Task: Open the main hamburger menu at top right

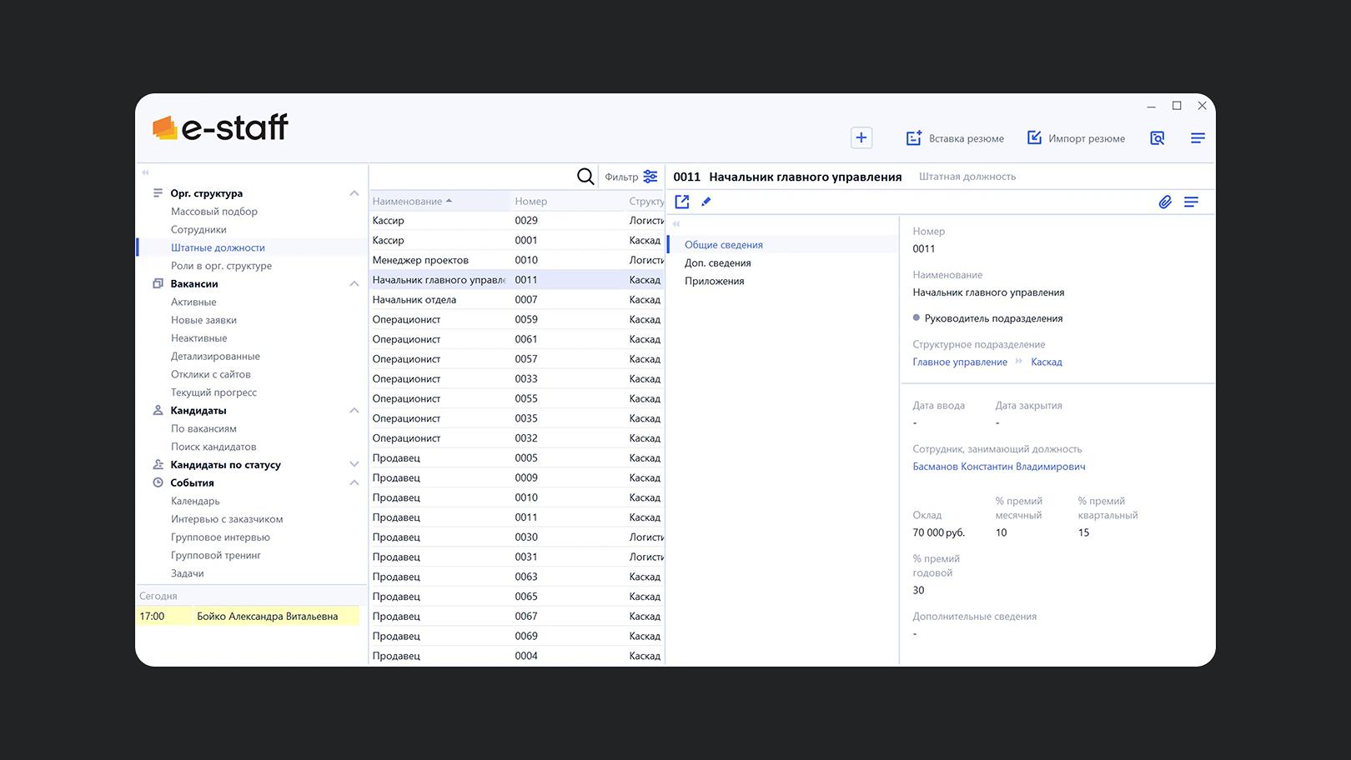Action: [x=1198, y=138]
